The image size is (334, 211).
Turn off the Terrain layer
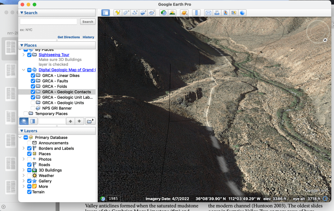tap(29, 192)
